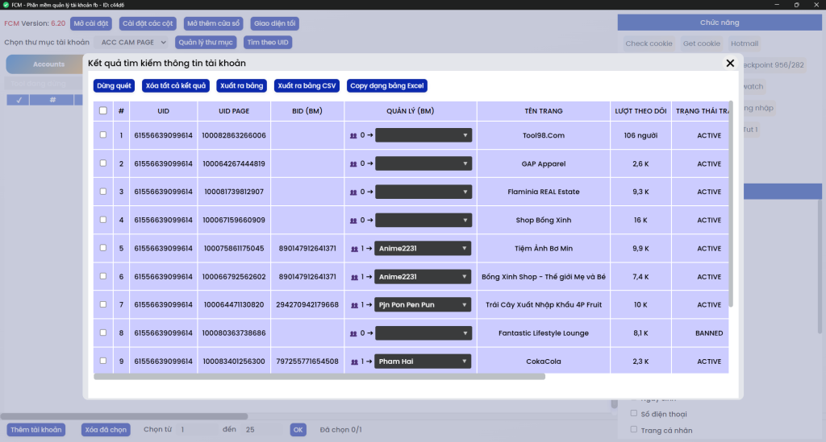The image size is (826, 442).
Task: Click the people icon in the Pham Hai row
Action: click(353, 361)
